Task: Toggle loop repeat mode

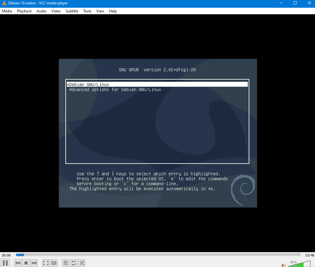Action: pyautogui.click(x=74, y=263)
